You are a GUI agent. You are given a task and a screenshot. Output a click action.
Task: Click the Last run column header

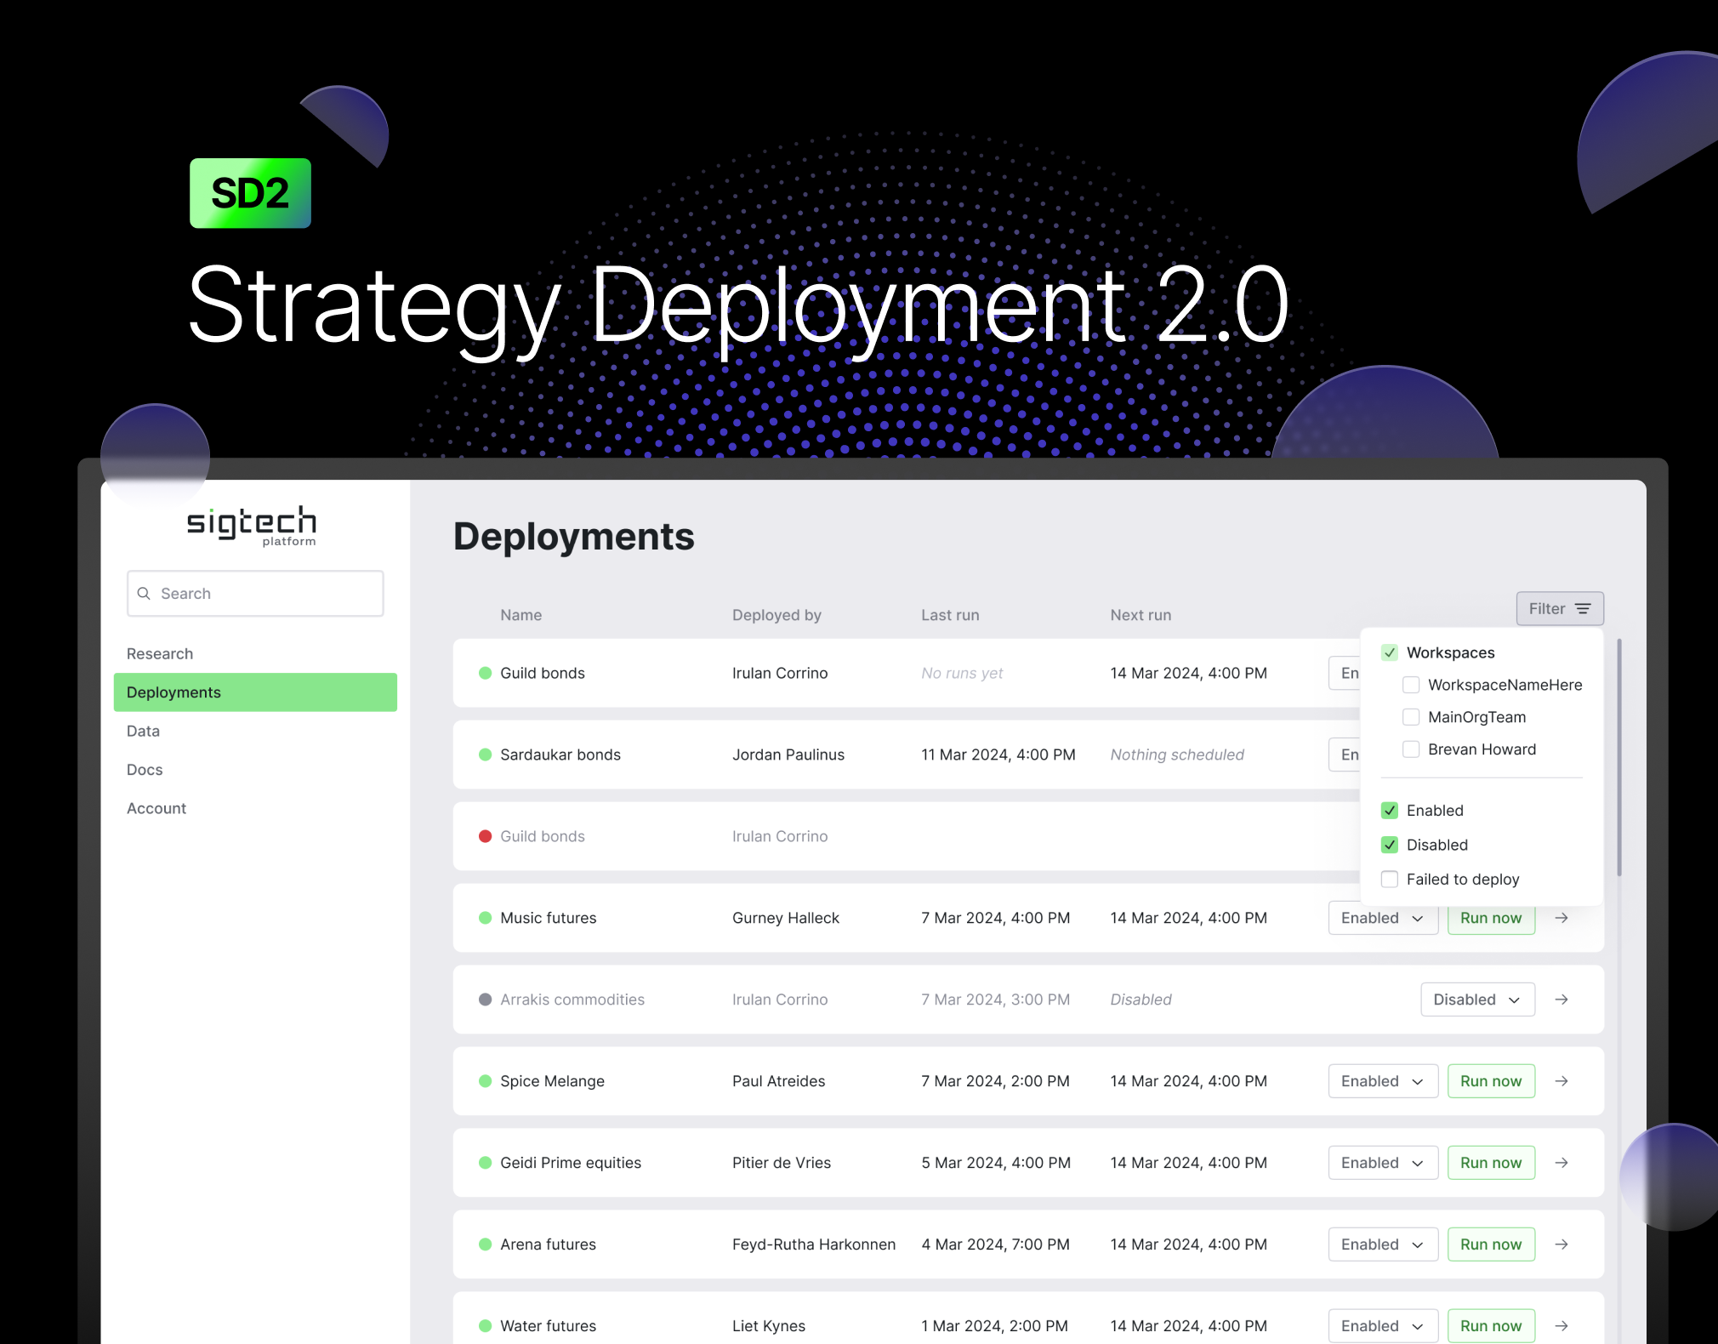(950, 615)
